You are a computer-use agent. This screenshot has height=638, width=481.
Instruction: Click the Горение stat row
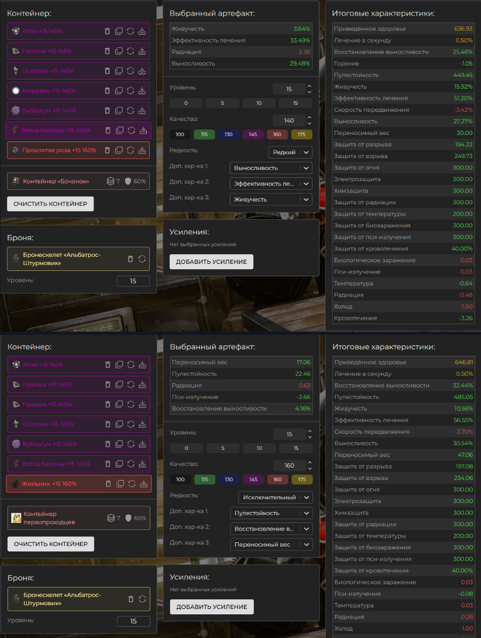[403, 63]
